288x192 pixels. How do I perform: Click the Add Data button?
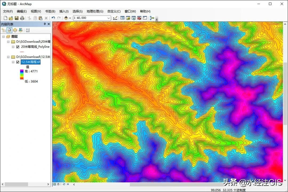[66, 18]
